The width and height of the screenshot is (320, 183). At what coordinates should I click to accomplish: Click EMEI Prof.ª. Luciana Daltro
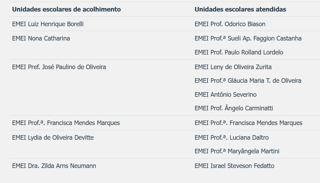coord(232,138)
